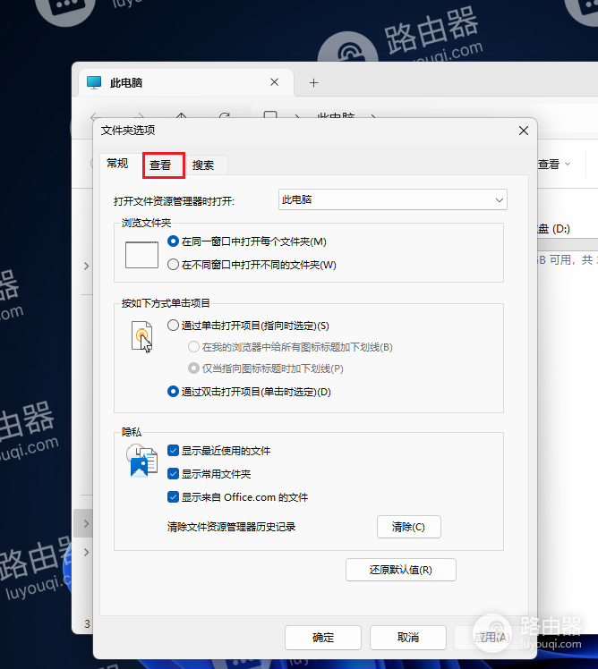Uncheck 显示最近使用的文件 checkbox
The width and height of the screenshot is (598, 669).
point(174,451)
